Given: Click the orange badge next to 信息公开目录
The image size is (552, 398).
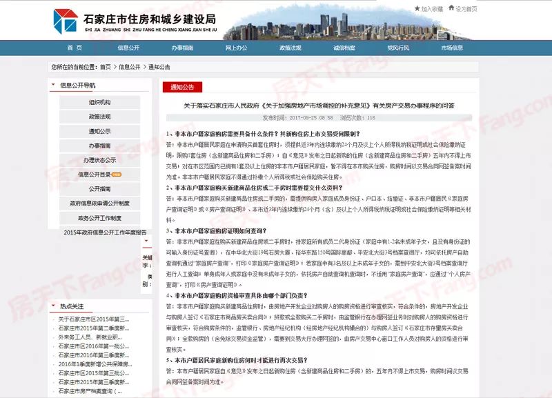Looking at the screenshot, I should [116, 175].
